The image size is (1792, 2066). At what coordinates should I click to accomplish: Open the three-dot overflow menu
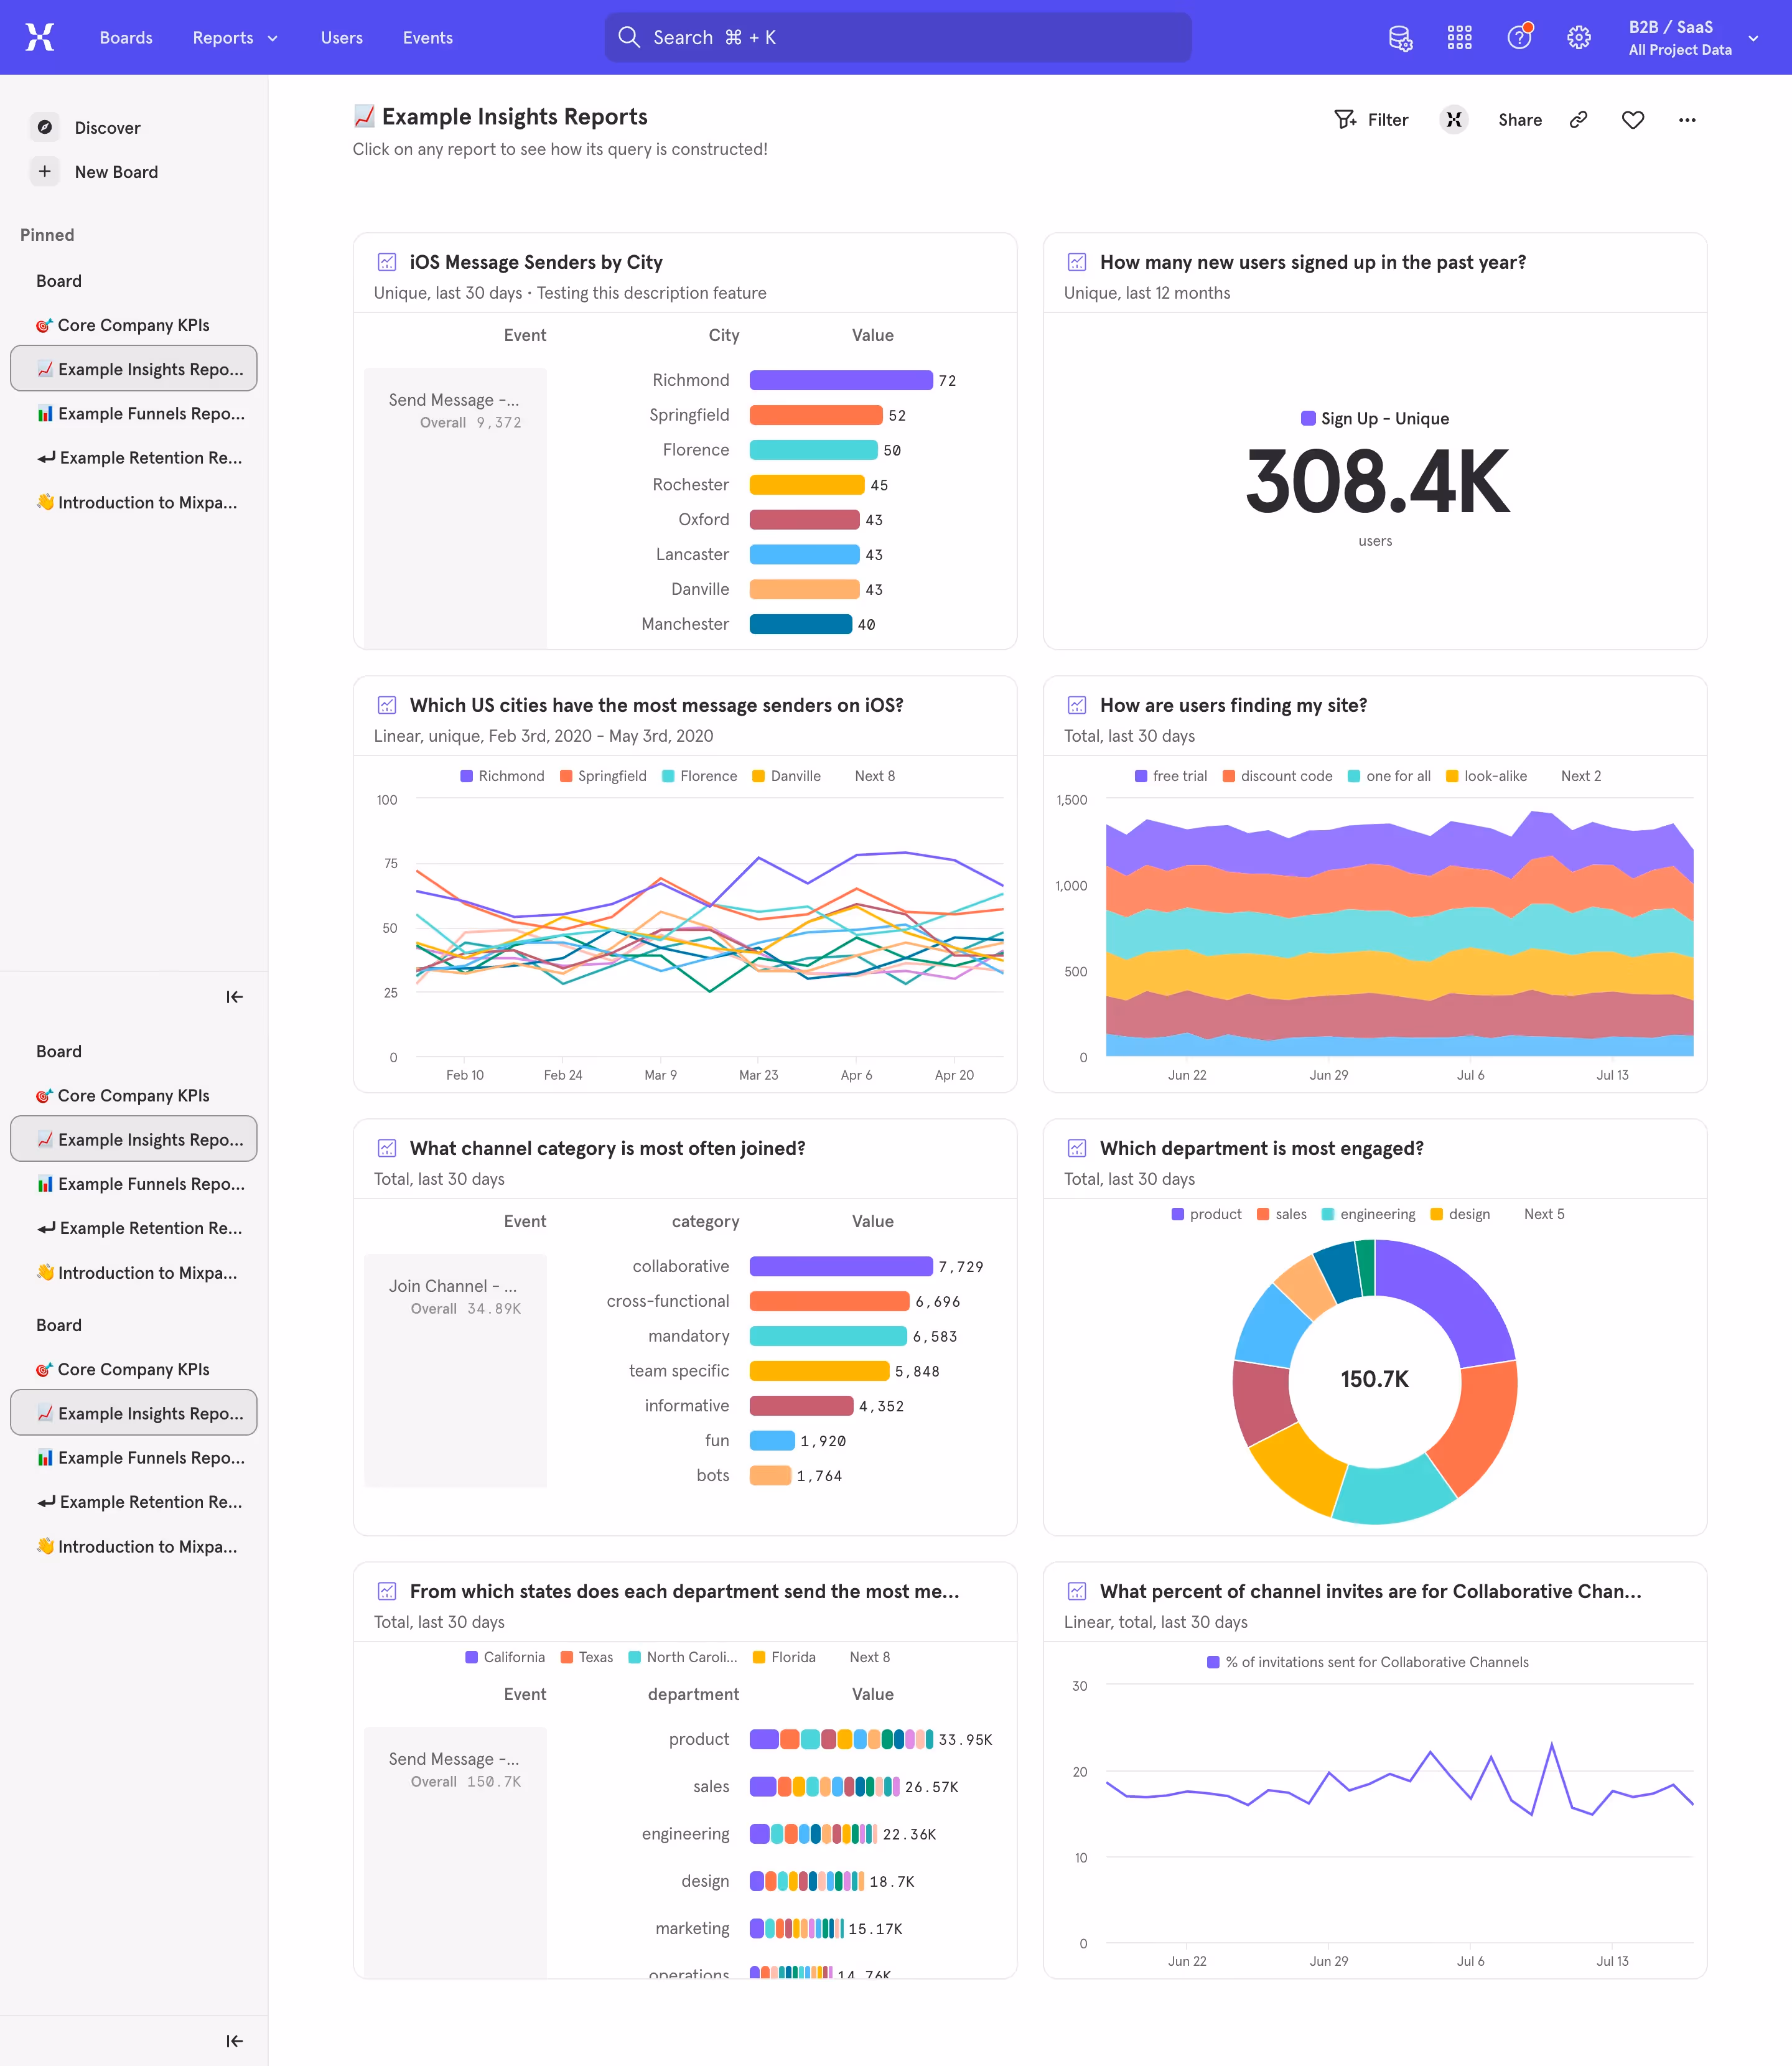point(1687,119)
